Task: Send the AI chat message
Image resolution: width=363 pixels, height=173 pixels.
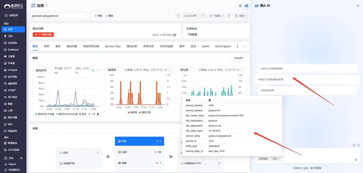Action: click(x=356, y=160)
